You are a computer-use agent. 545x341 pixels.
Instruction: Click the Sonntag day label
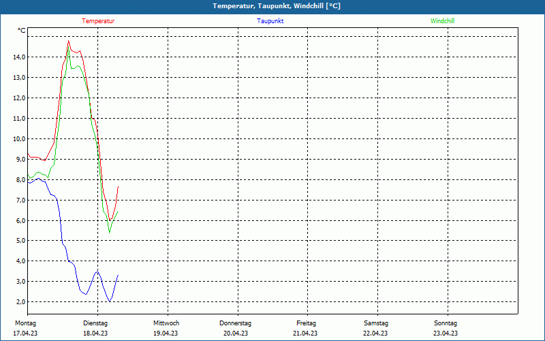446,323
